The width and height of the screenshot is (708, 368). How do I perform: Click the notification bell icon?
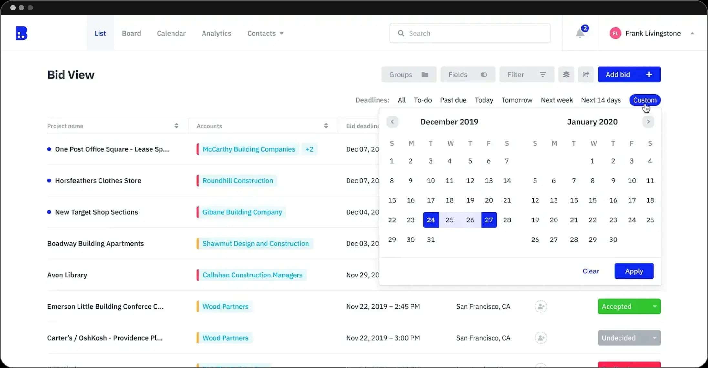(580, 33)
